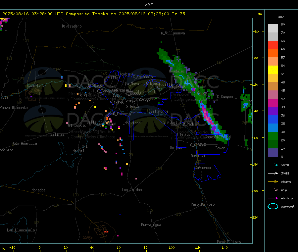
Task: Click the 5 dBZ purple color swatch
Action: (x=273, y=153)
